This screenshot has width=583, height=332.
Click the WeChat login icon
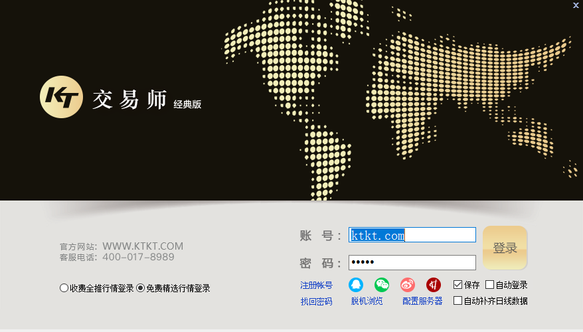click(382, 285)
